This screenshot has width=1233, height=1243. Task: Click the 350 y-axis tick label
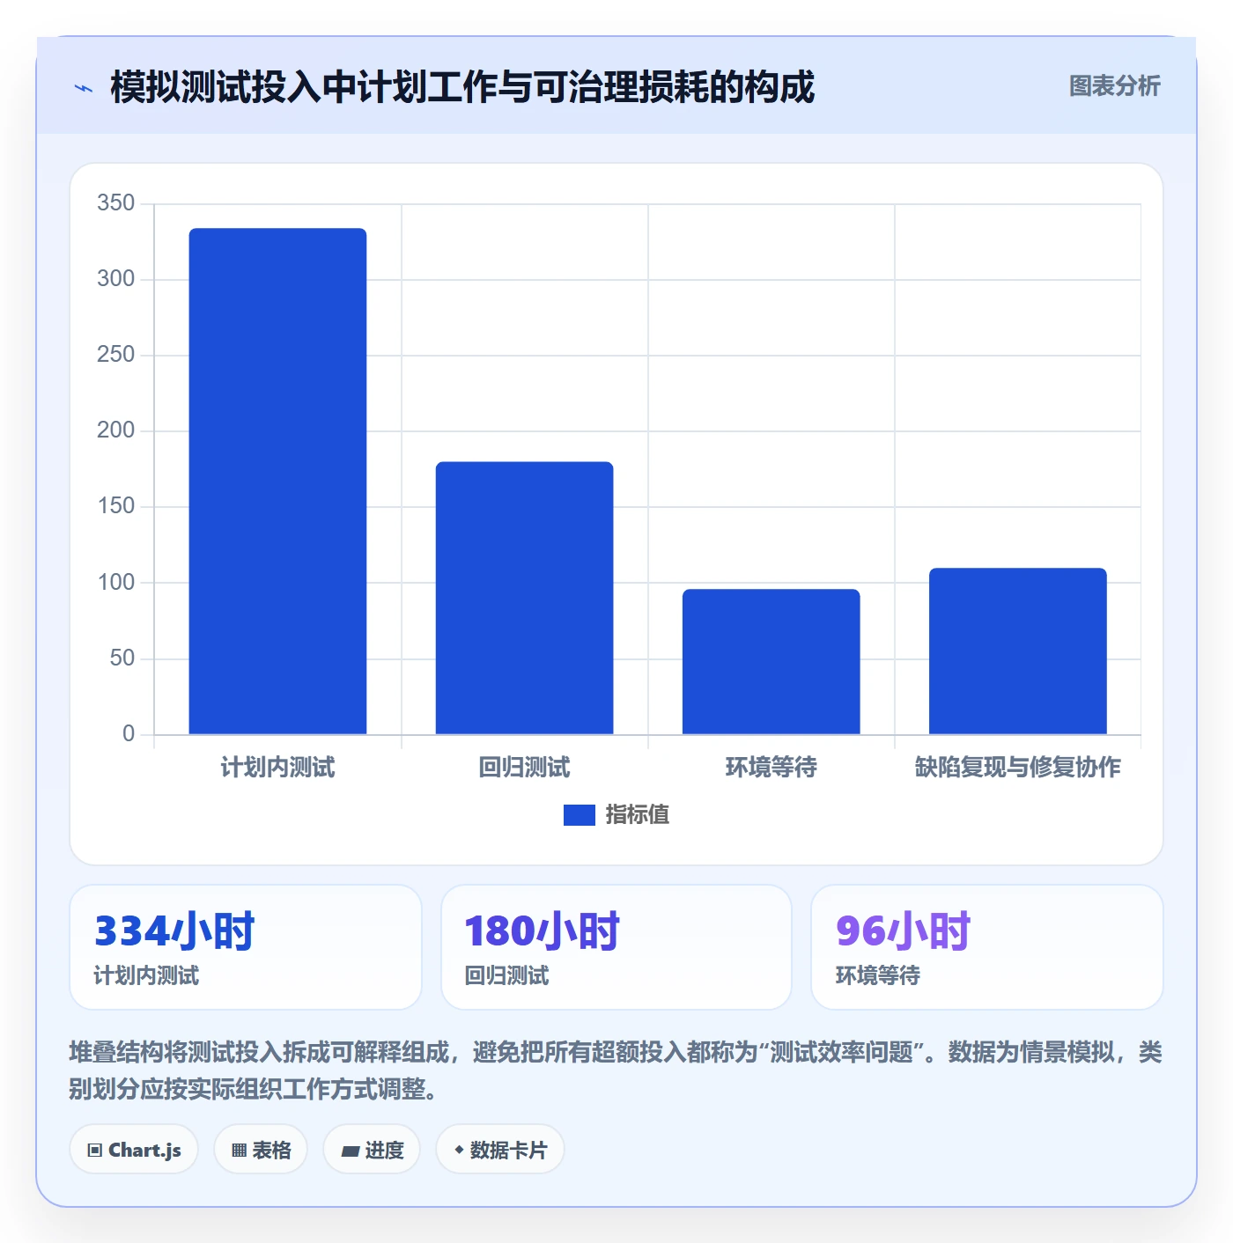(x=116, y=203)
